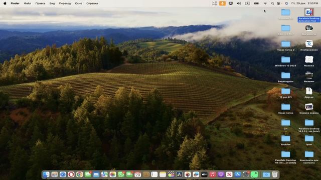The height and width of the screenshot is (180, 321).
Task: Open the Окно menu
Action: click(x=79, y=3)
